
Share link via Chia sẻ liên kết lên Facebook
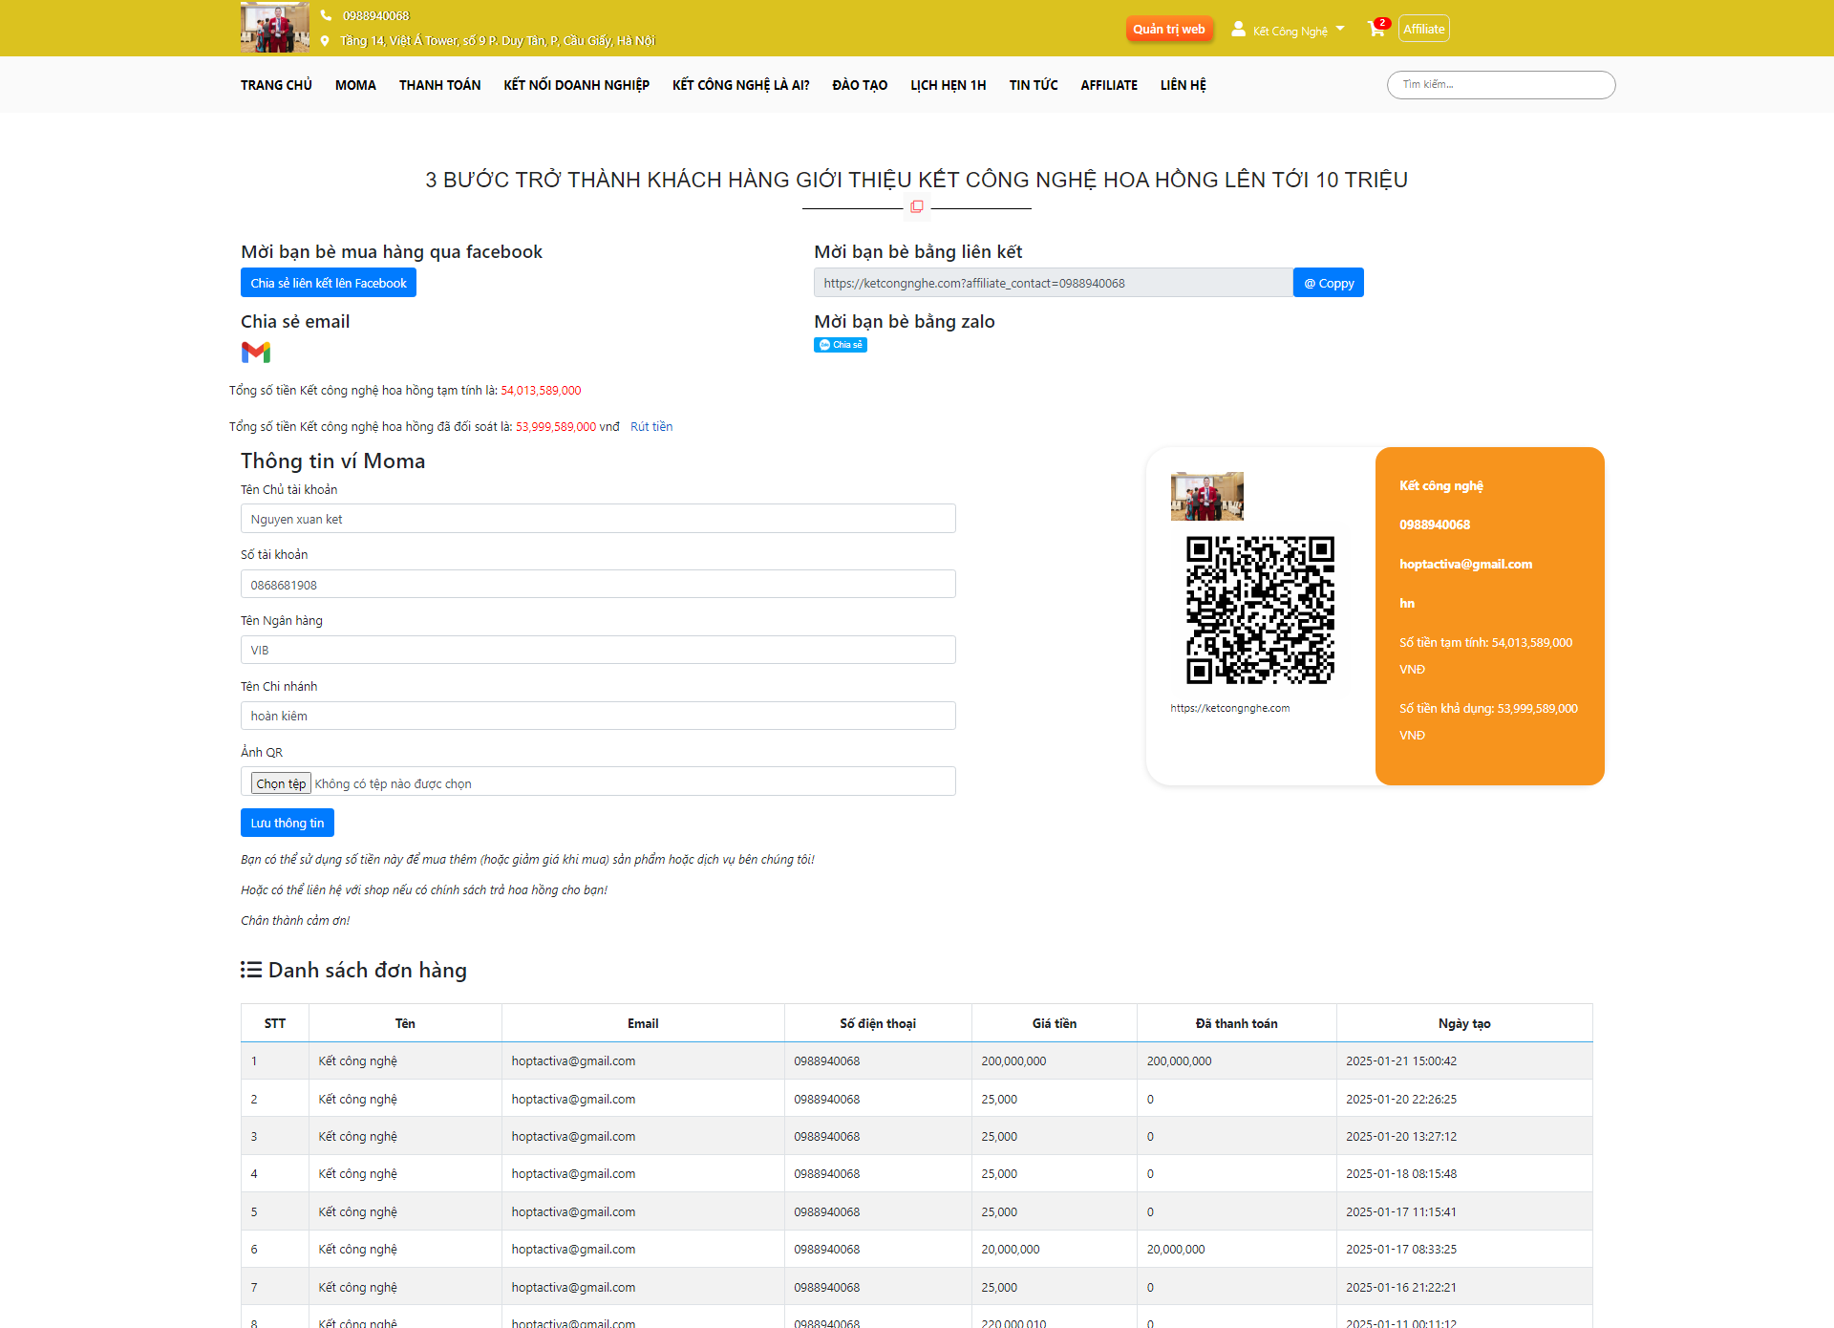point(329,283)
